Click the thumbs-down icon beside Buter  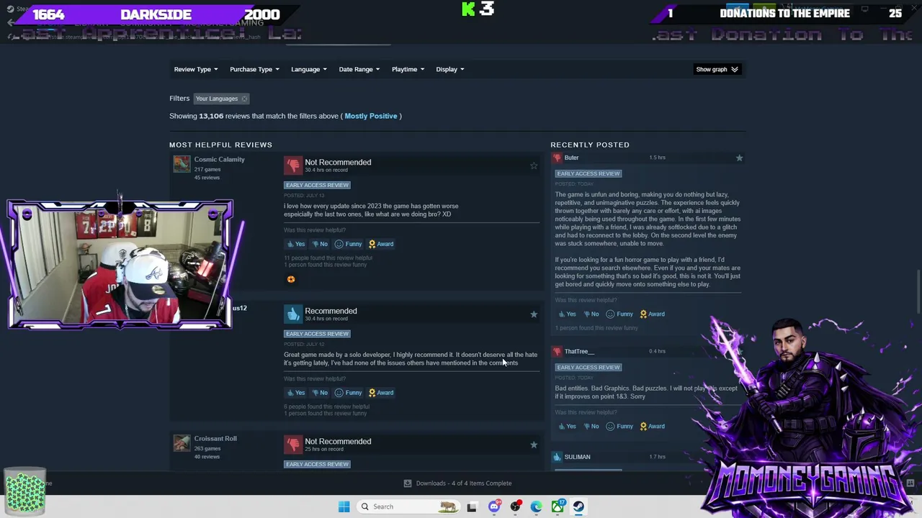(x=557, y=158)
